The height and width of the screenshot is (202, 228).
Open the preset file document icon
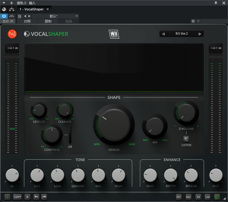tap(20, 16)
